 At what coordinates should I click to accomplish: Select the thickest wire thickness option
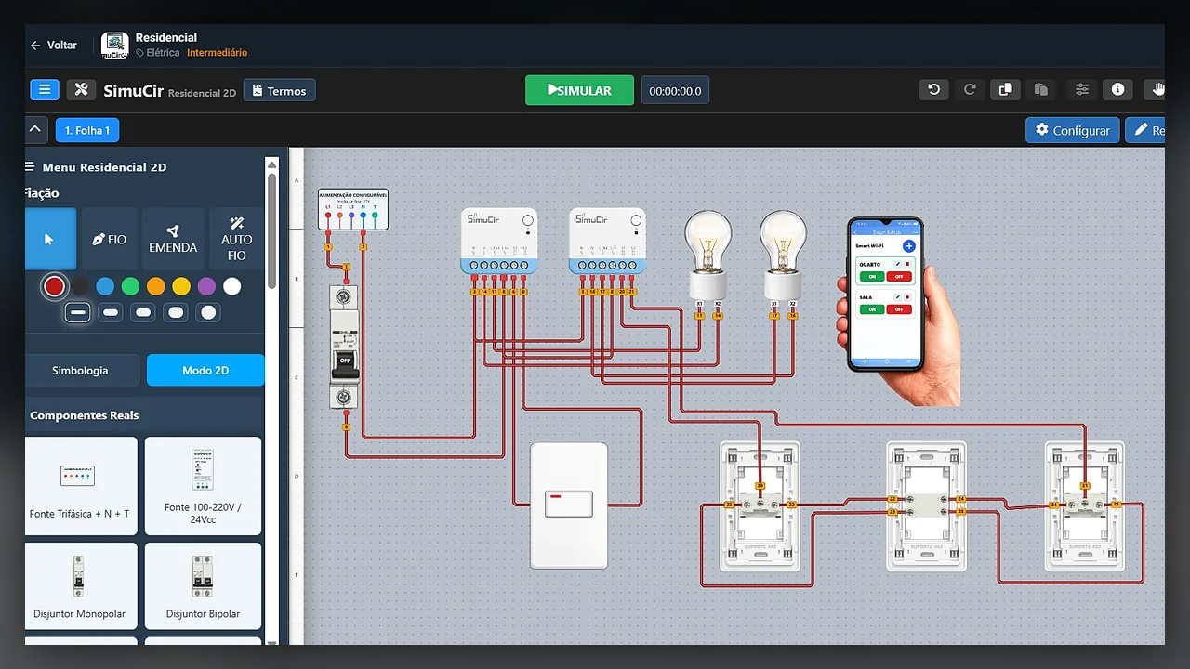(x=208, y=312)
